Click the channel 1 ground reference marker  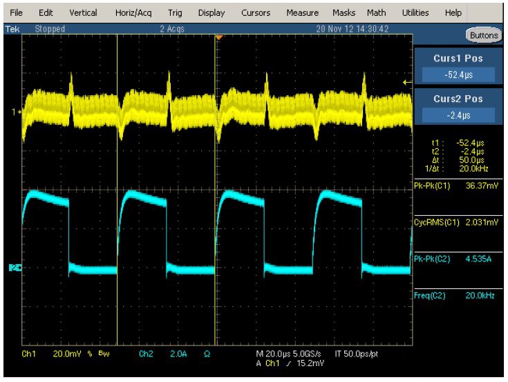point(16,112)
